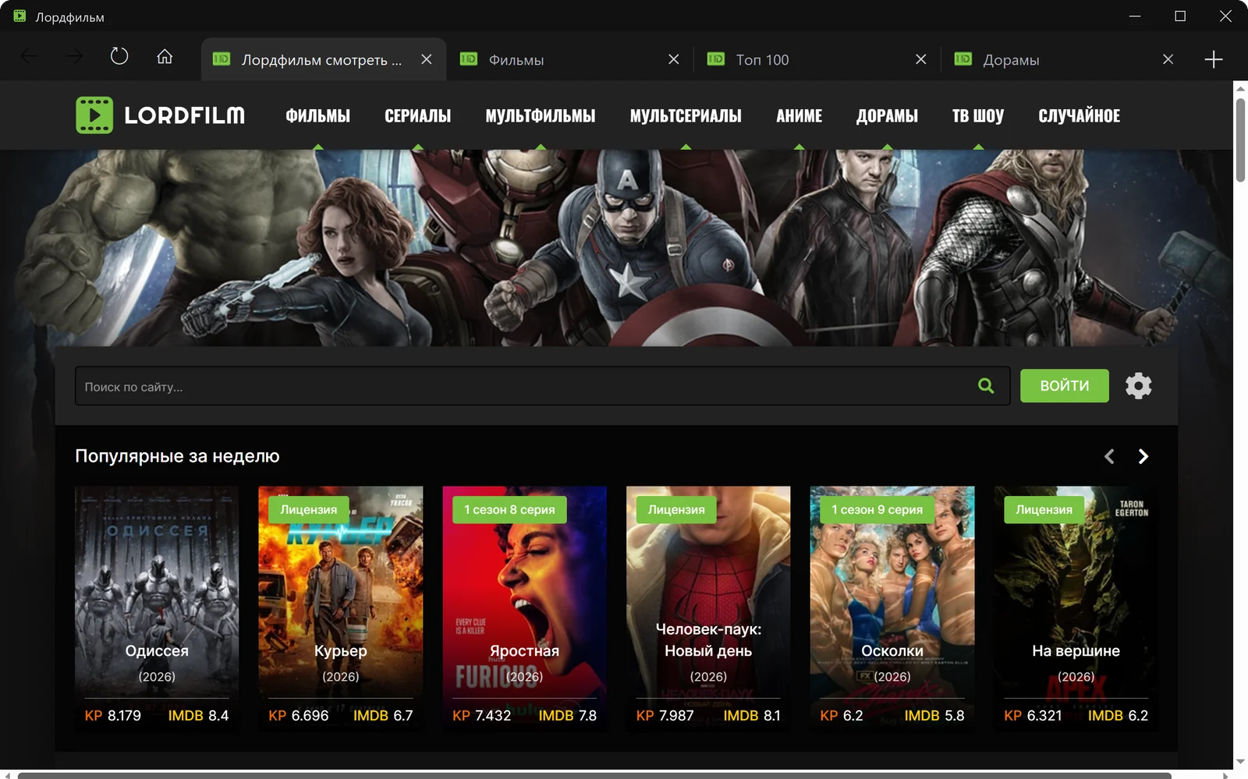Open settings gear next to ВОЙТИ
This screenshot has height=779, width=1248.
tap(1138, 386)
